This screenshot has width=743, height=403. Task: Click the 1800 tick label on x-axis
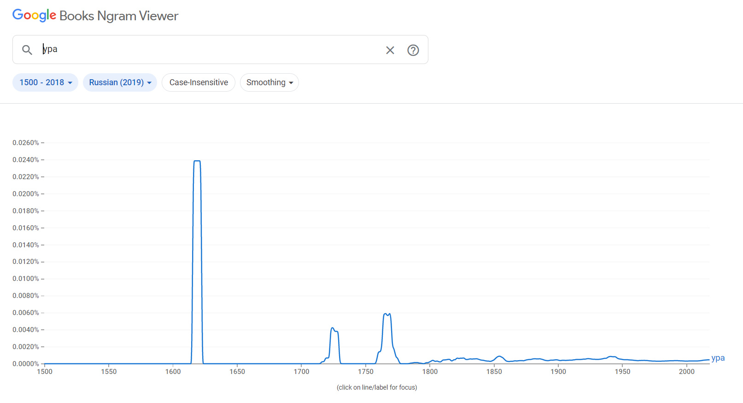pyautogui.click(x=430, y=372)
